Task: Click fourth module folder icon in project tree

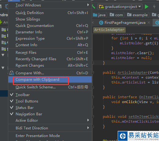Action: pos(4,49)
